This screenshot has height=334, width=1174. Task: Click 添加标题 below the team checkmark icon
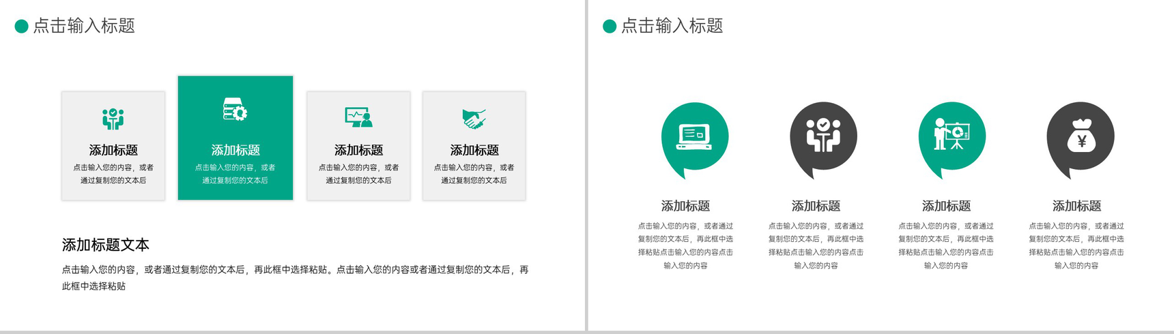[x=113, y=150]
